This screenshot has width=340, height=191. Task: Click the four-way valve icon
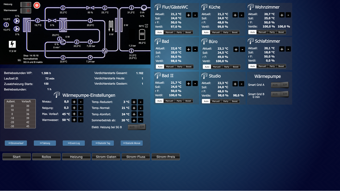(x=105, y=51)
